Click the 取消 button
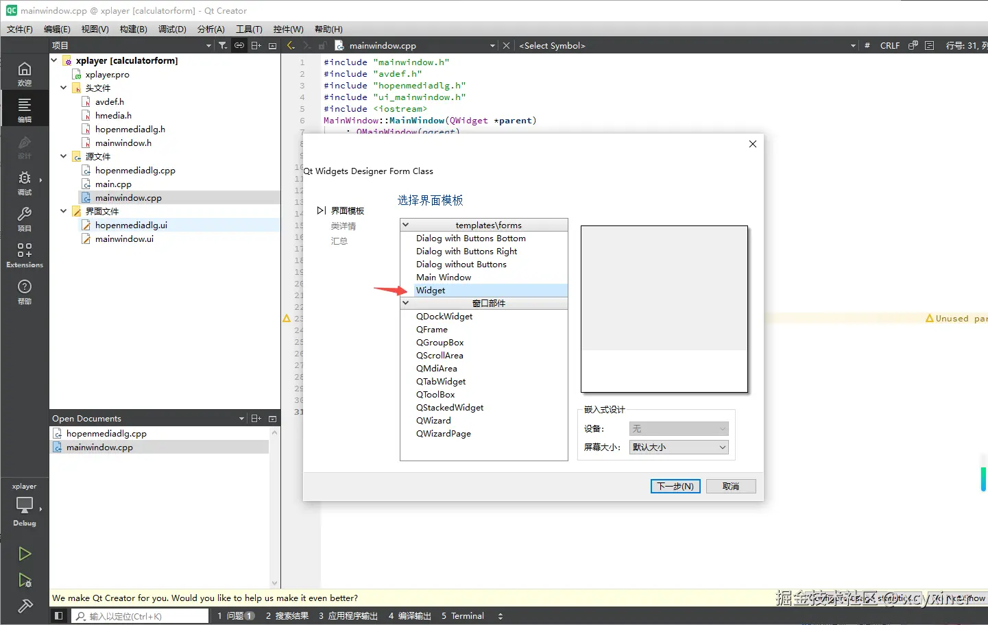988x625 pixels. coord(731,486)
